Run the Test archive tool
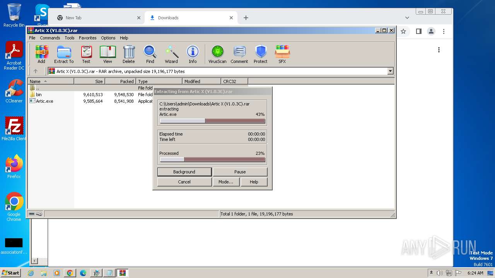 (x=86, y=54)
